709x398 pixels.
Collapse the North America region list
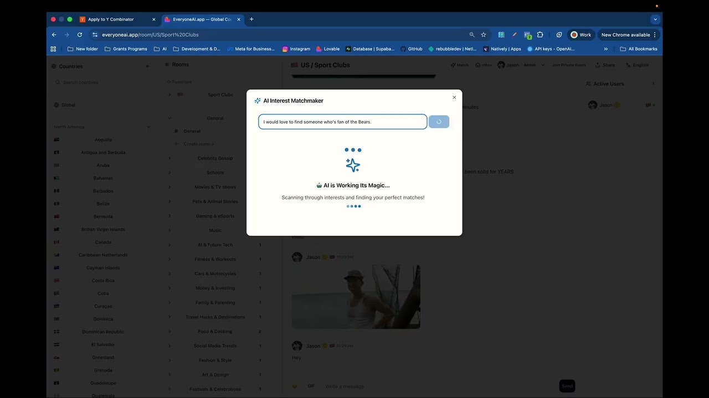point(148,127)
